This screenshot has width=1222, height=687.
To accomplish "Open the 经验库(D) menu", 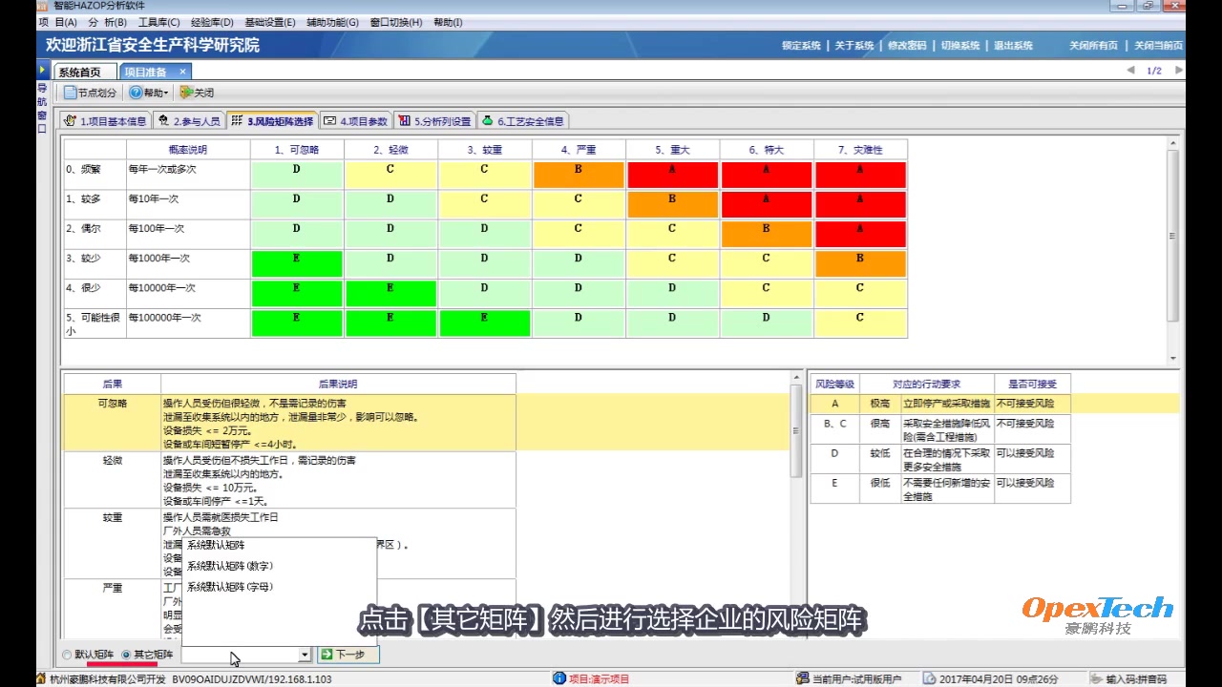I will pyautogui.click(x=212, y=22).
